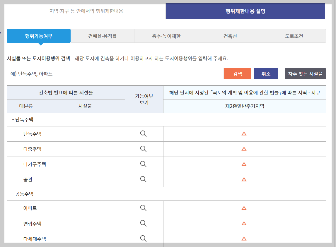Screen dimensions: 336x247
Task: Click the magnifier icon for 다세대주택 row
Action: point(143,239)
